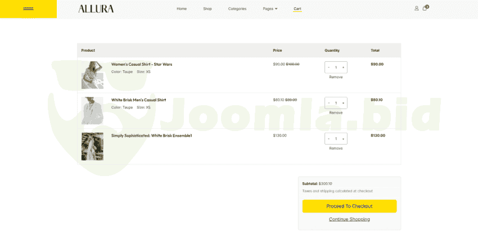
Task: Open White Brisk Men's Casual Shirt thumbnail
Action: click(92, 111)
